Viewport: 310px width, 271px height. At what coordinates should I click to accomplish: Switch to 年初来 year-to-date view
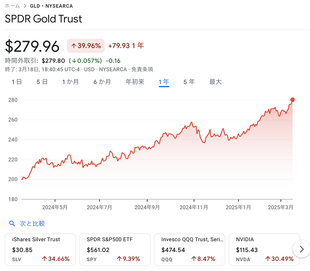pyautogui.click(x=135, y=82)
